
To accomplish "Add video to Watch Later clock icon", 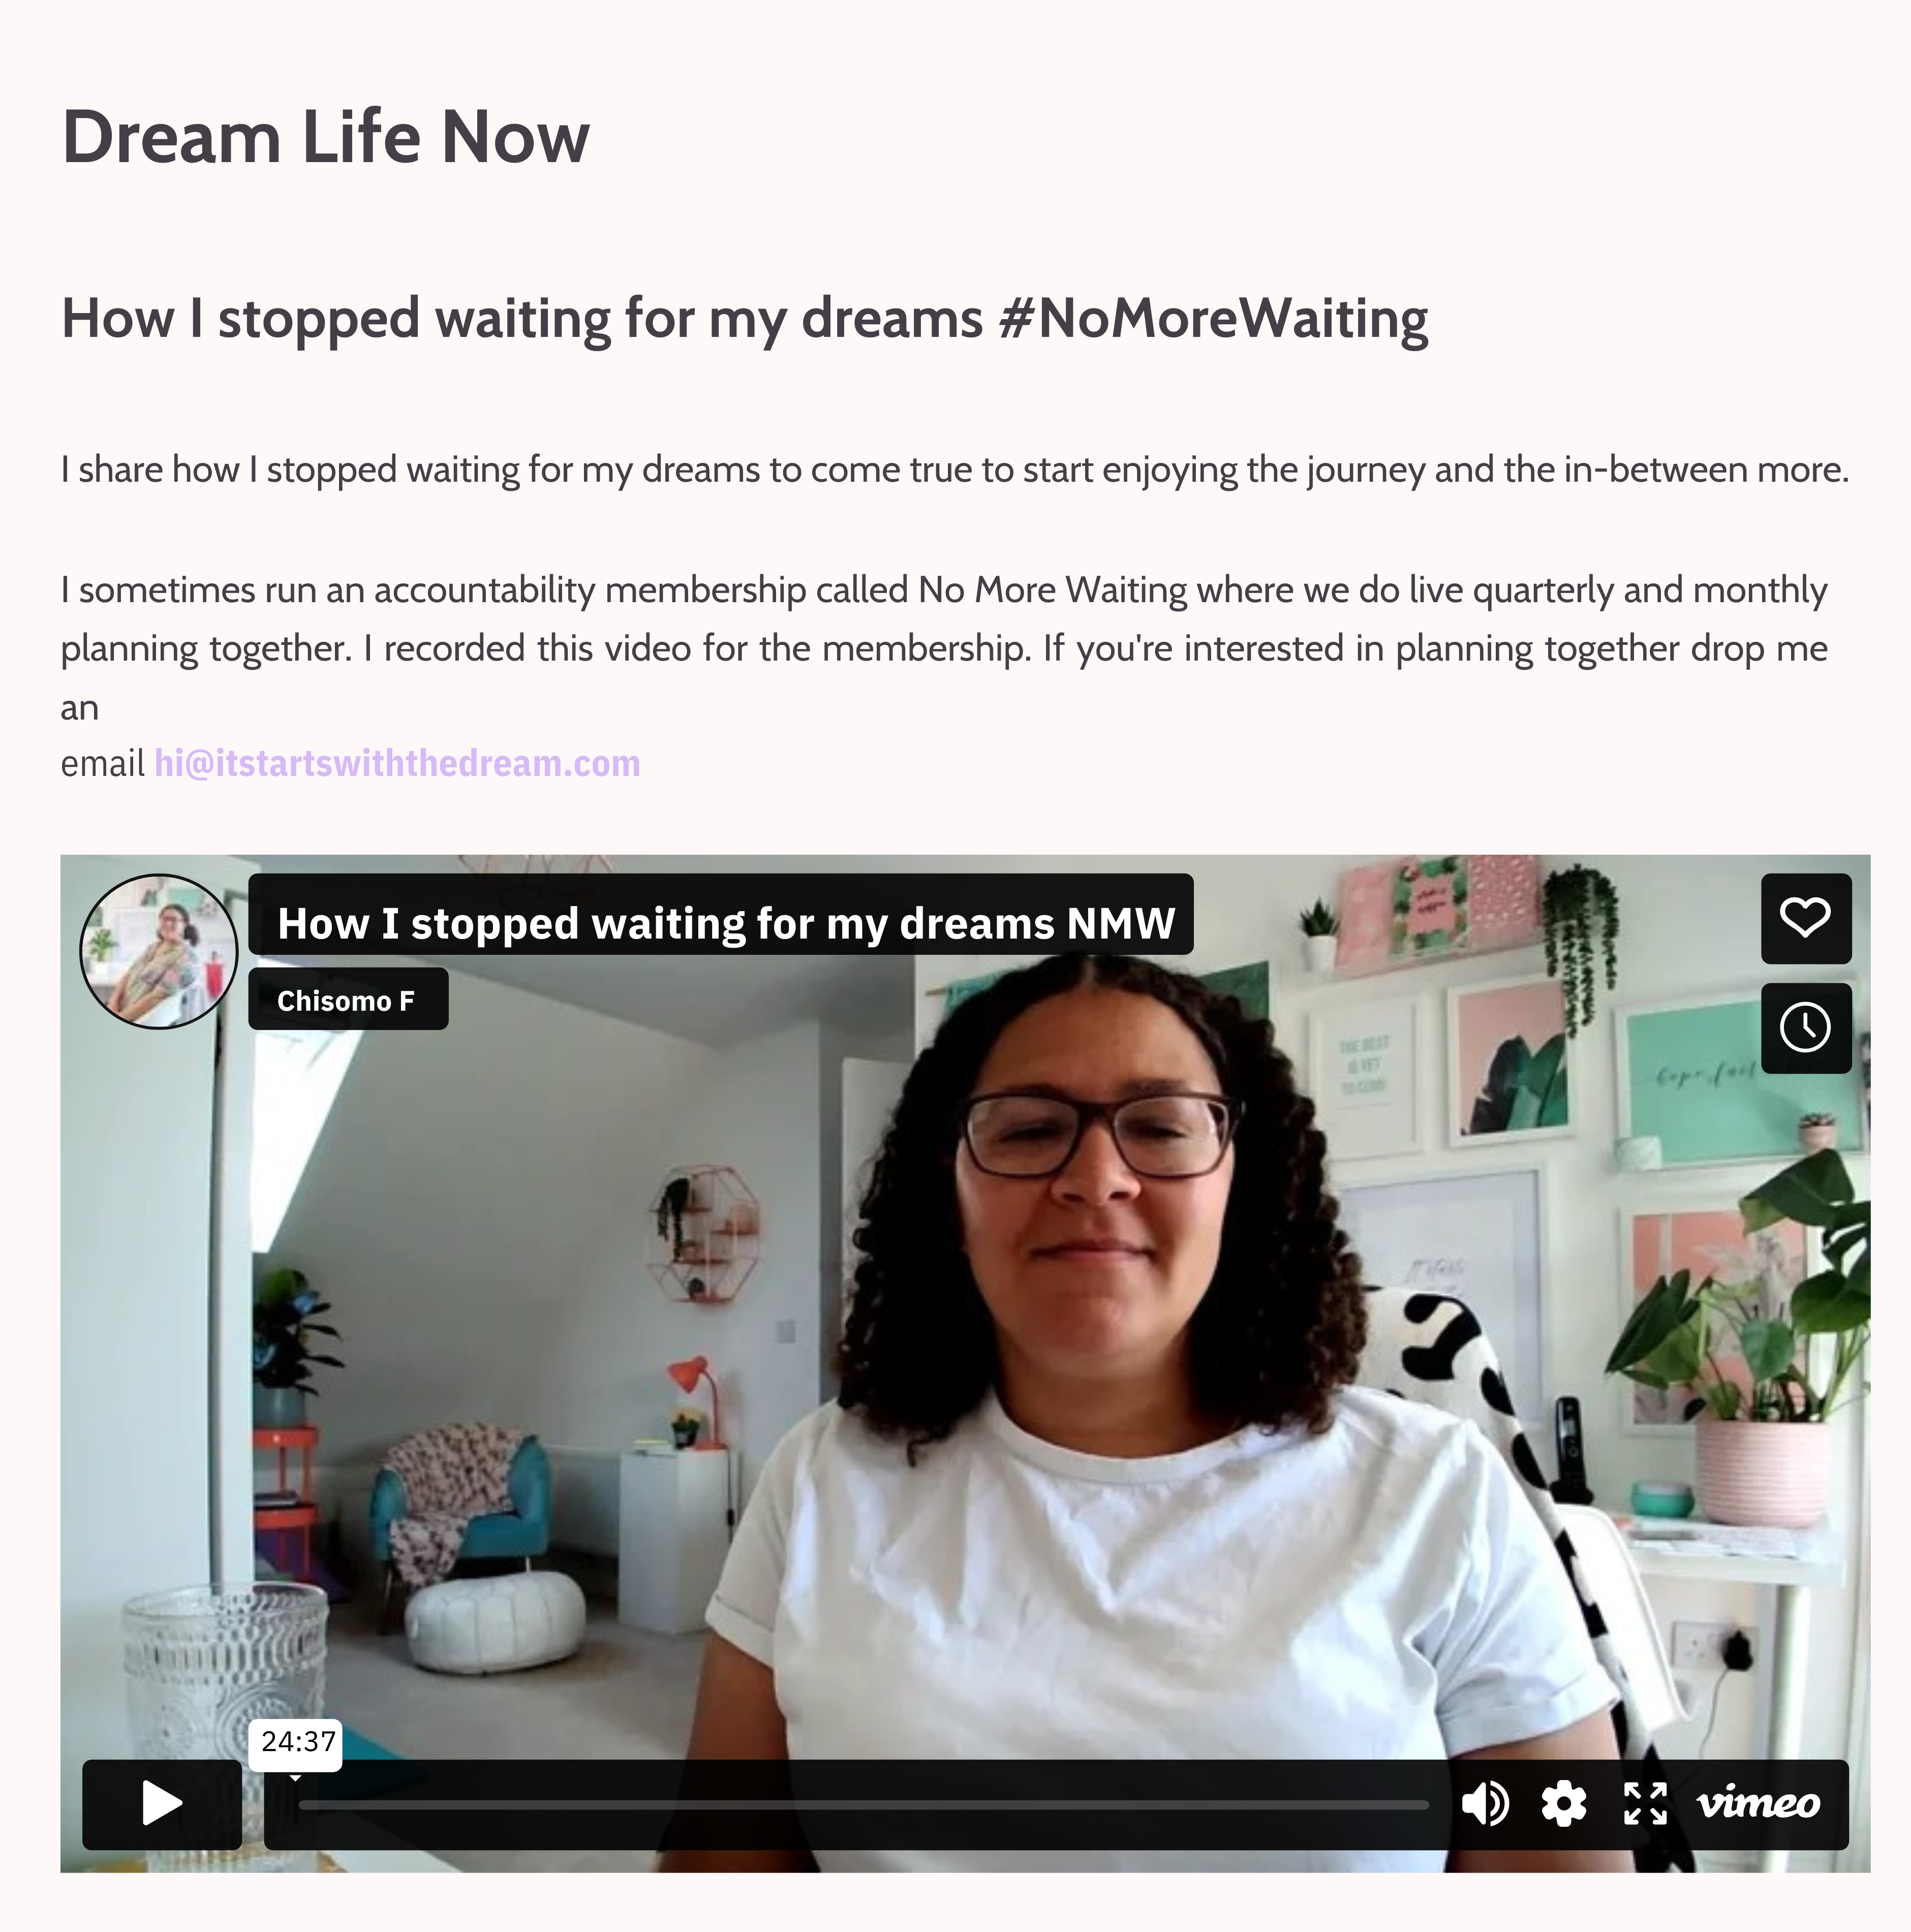I will [1805, 1028].
